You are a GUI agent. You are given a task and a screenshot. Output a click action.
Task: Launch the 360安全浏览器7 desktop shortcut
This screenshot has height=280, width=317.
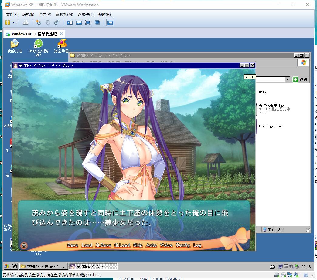point(39,48)
